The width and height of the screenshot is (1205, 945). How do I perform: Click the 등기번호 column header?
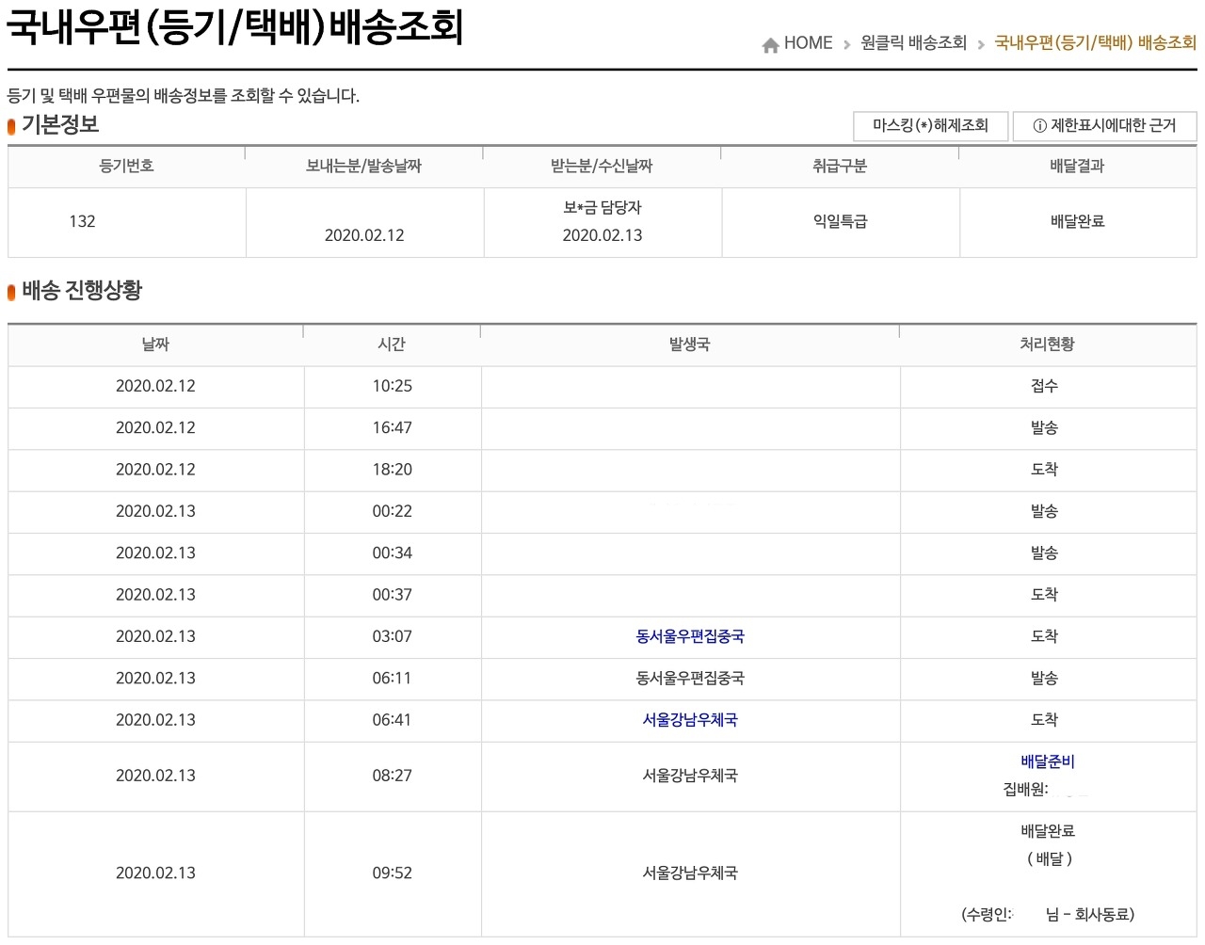127,166
